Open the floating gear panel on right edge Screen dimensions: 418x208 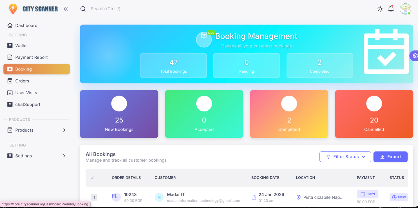pos(414,56)
